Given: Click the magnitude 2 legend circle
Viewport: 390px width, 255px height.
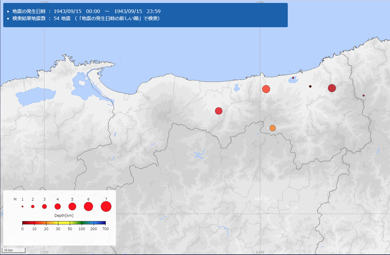Looking at the screenshot, I should click(33, 206).
